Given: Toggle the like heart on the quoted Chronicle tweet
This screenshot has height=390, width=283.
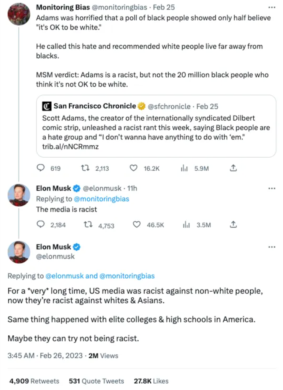Looking at the screenshot, I should (x=133, y=168).
